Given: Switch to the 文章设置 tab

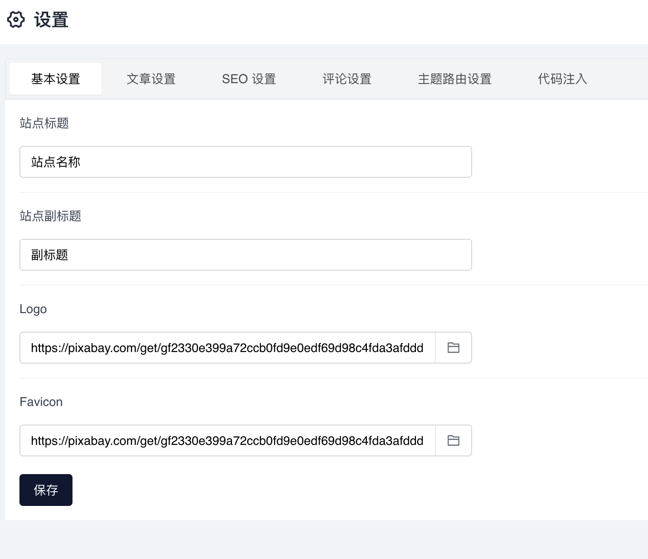Looking at the screenshot, I should point(151,79).
